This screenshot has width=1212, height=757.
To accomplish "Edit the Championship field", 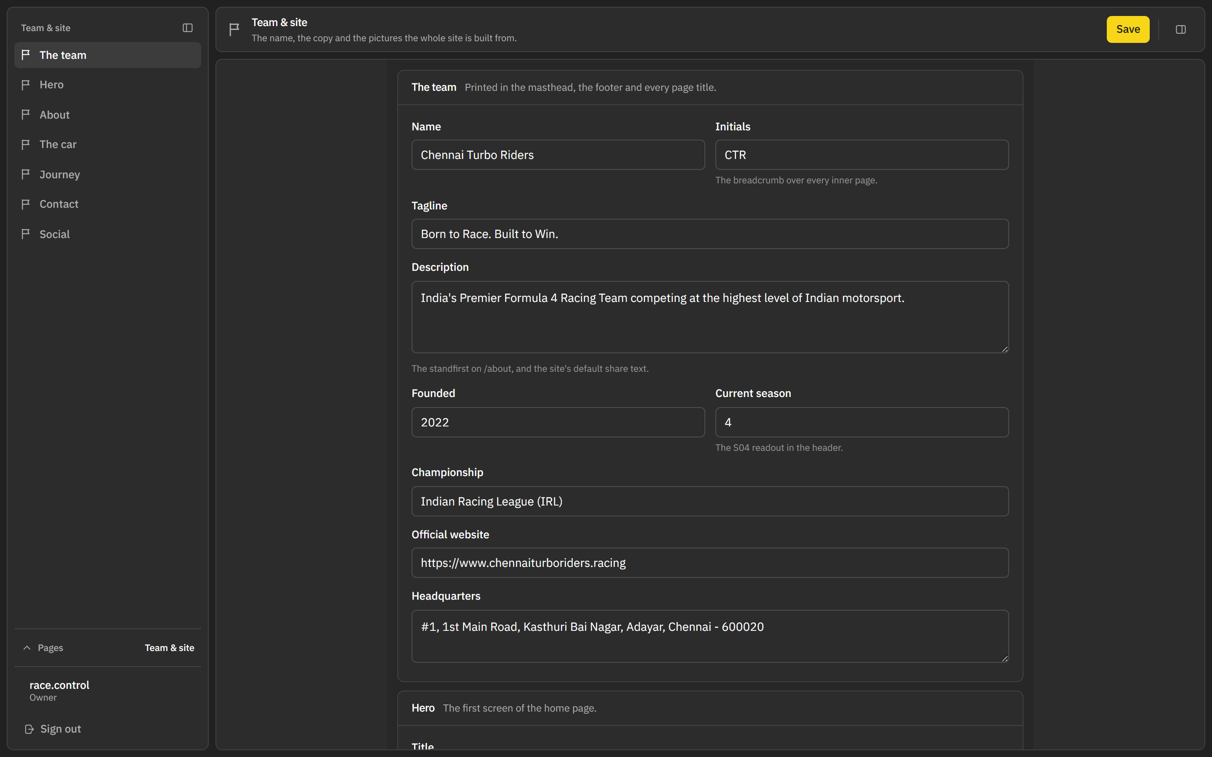I will pos(710,501).
